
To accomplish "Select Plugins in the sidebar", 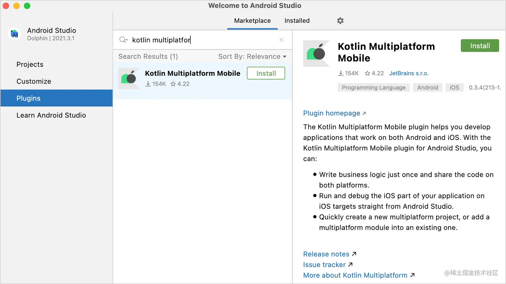I will coord(57,98).
